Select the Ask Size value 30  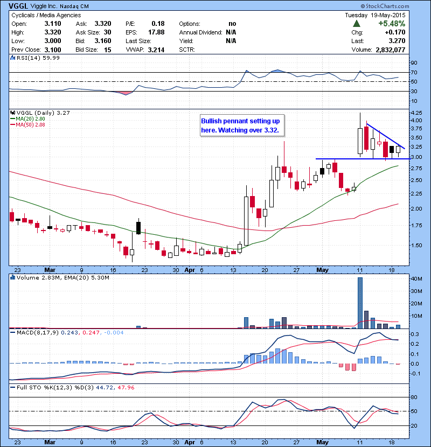tap(107, 32)
